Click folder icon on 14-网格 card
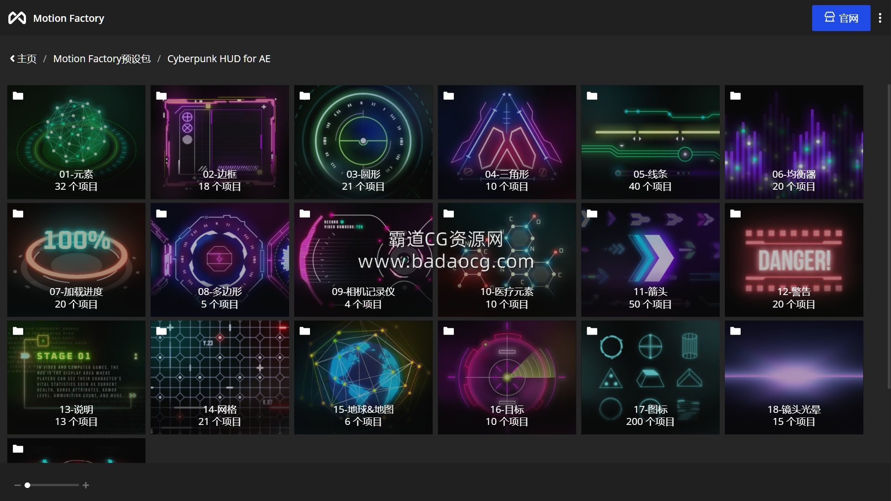The image size is (891, 501). coord(161,331)
